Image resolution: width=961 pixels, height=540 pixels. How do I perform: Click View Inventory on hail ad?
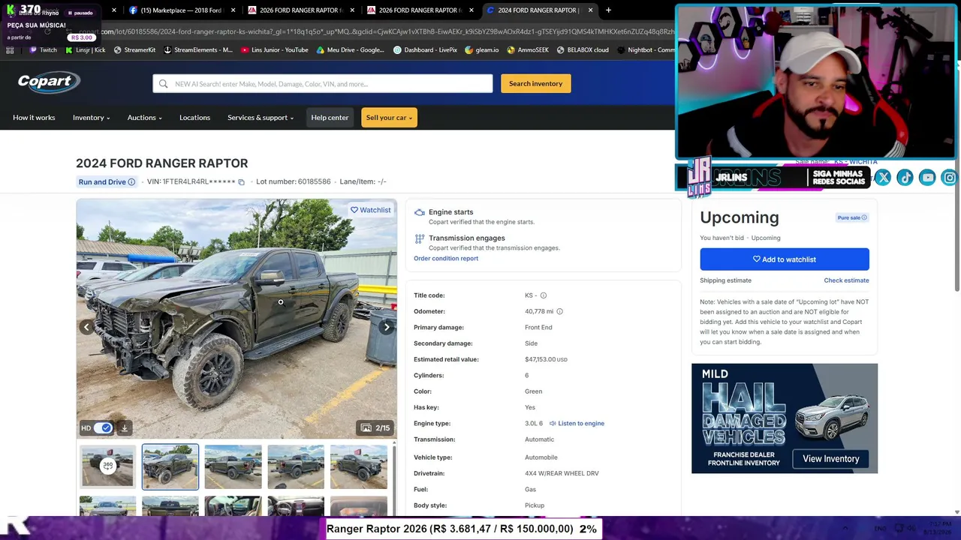[x=831, y=459]
